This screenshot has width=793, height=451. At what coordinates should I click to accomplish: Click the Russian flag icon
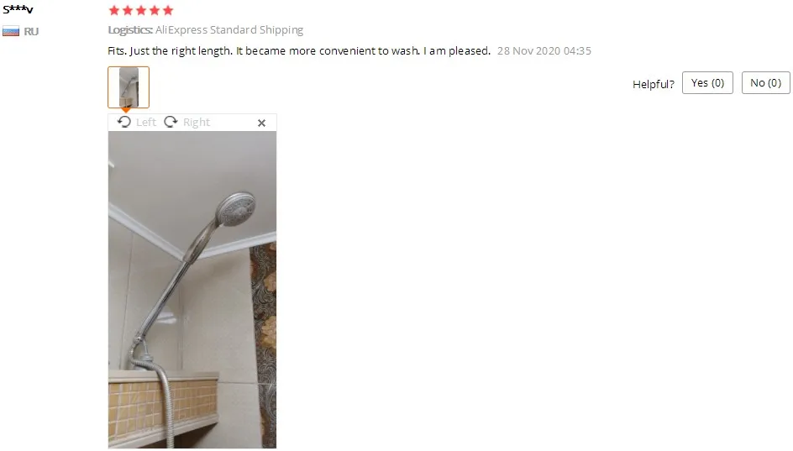click(x=11, y=31)
